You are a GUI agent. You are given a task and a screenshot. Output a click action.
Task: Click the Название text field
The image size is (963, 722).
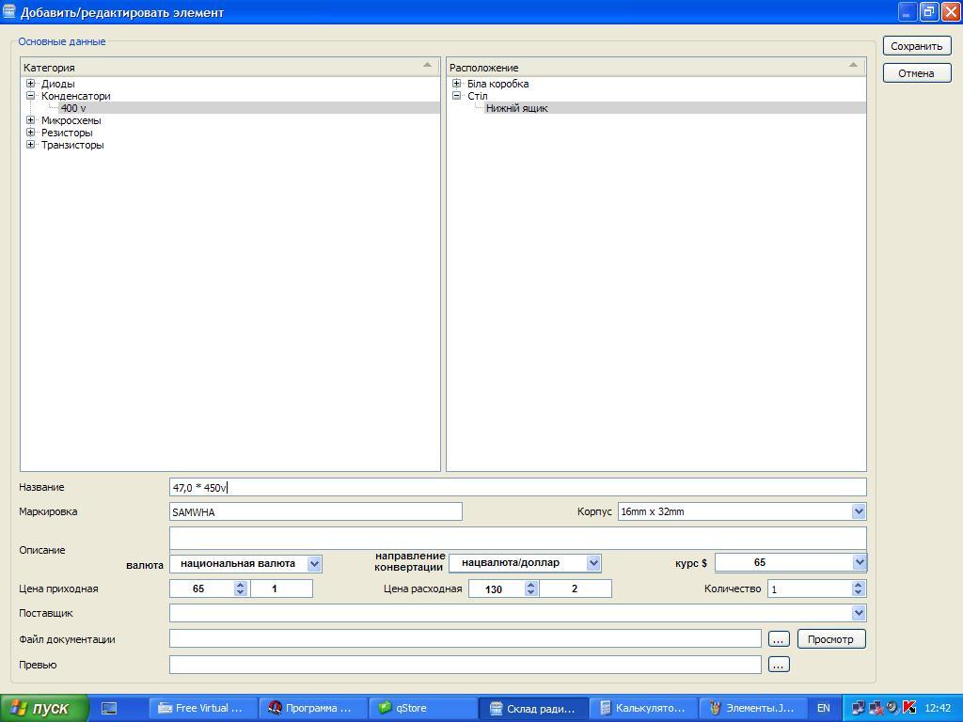(x=517, y=487)
